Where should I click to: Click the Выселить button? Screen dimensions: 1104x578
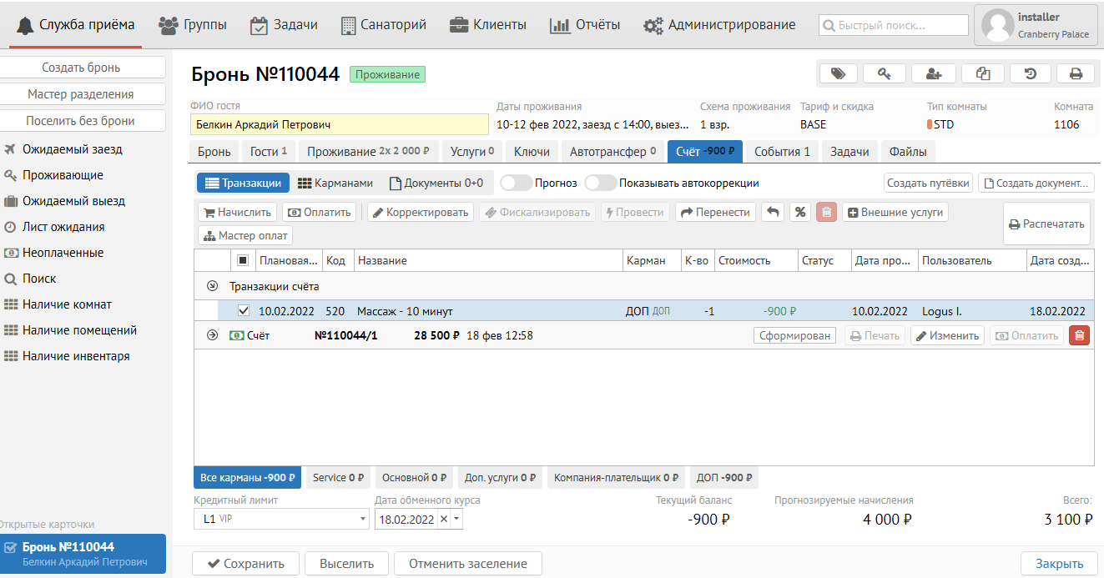(x=346, y=564)
